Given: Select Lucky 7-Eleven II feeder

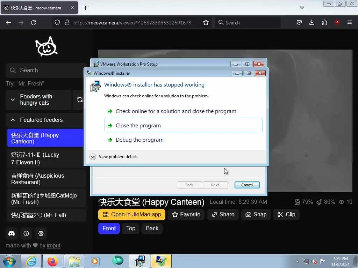Looking at the screenshot, I should 46,158.
